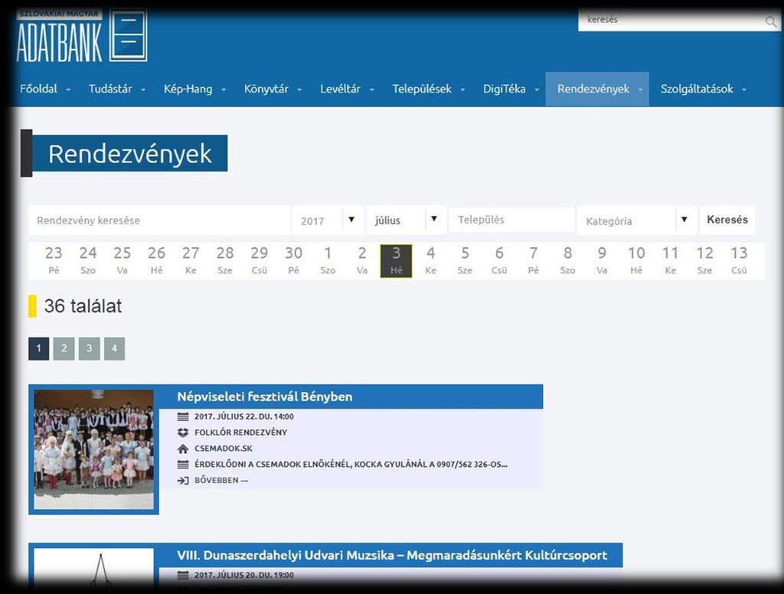Go to results page 1
Viewport: 784px width, 594px height.
pos(39,348)
